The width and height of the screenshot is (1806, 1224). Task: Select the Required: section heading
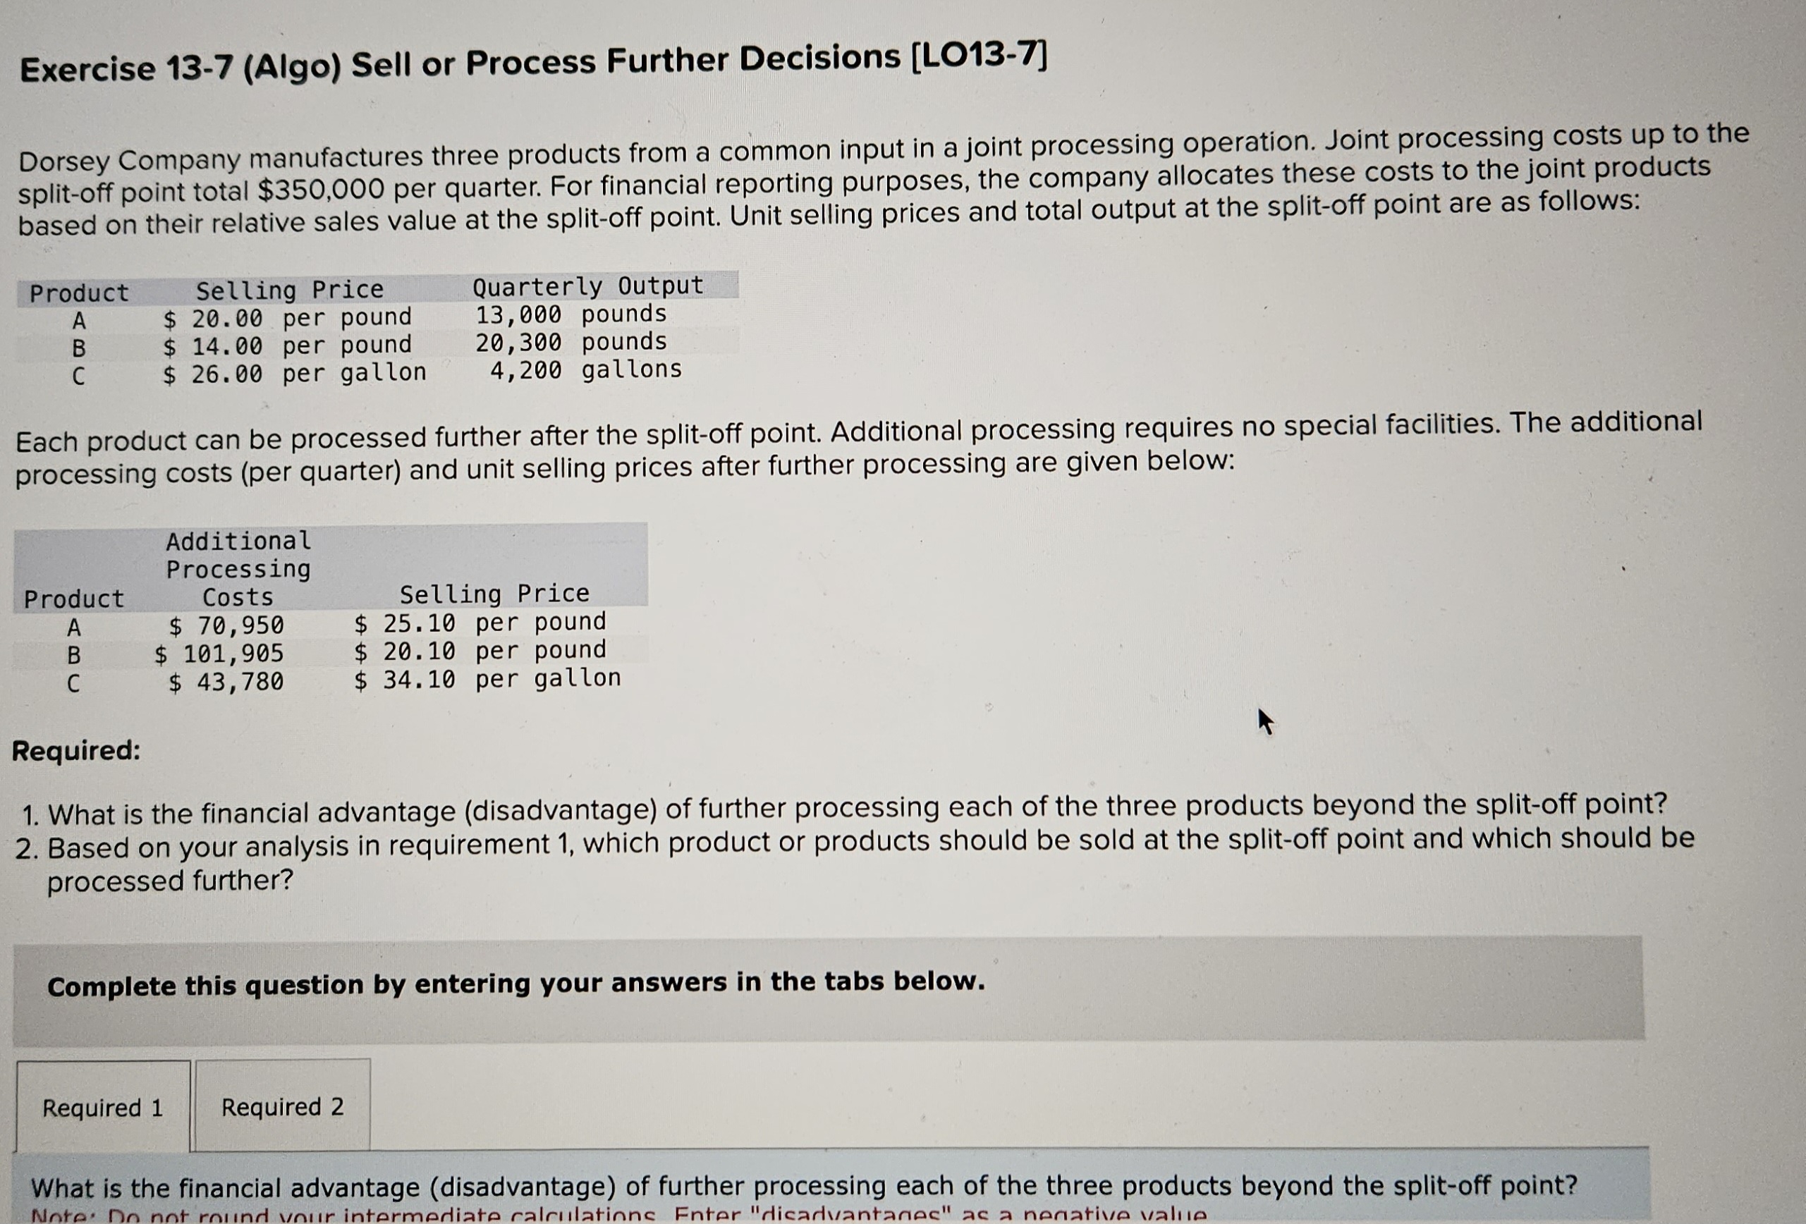pyautogui.click(x=77, y=751)
